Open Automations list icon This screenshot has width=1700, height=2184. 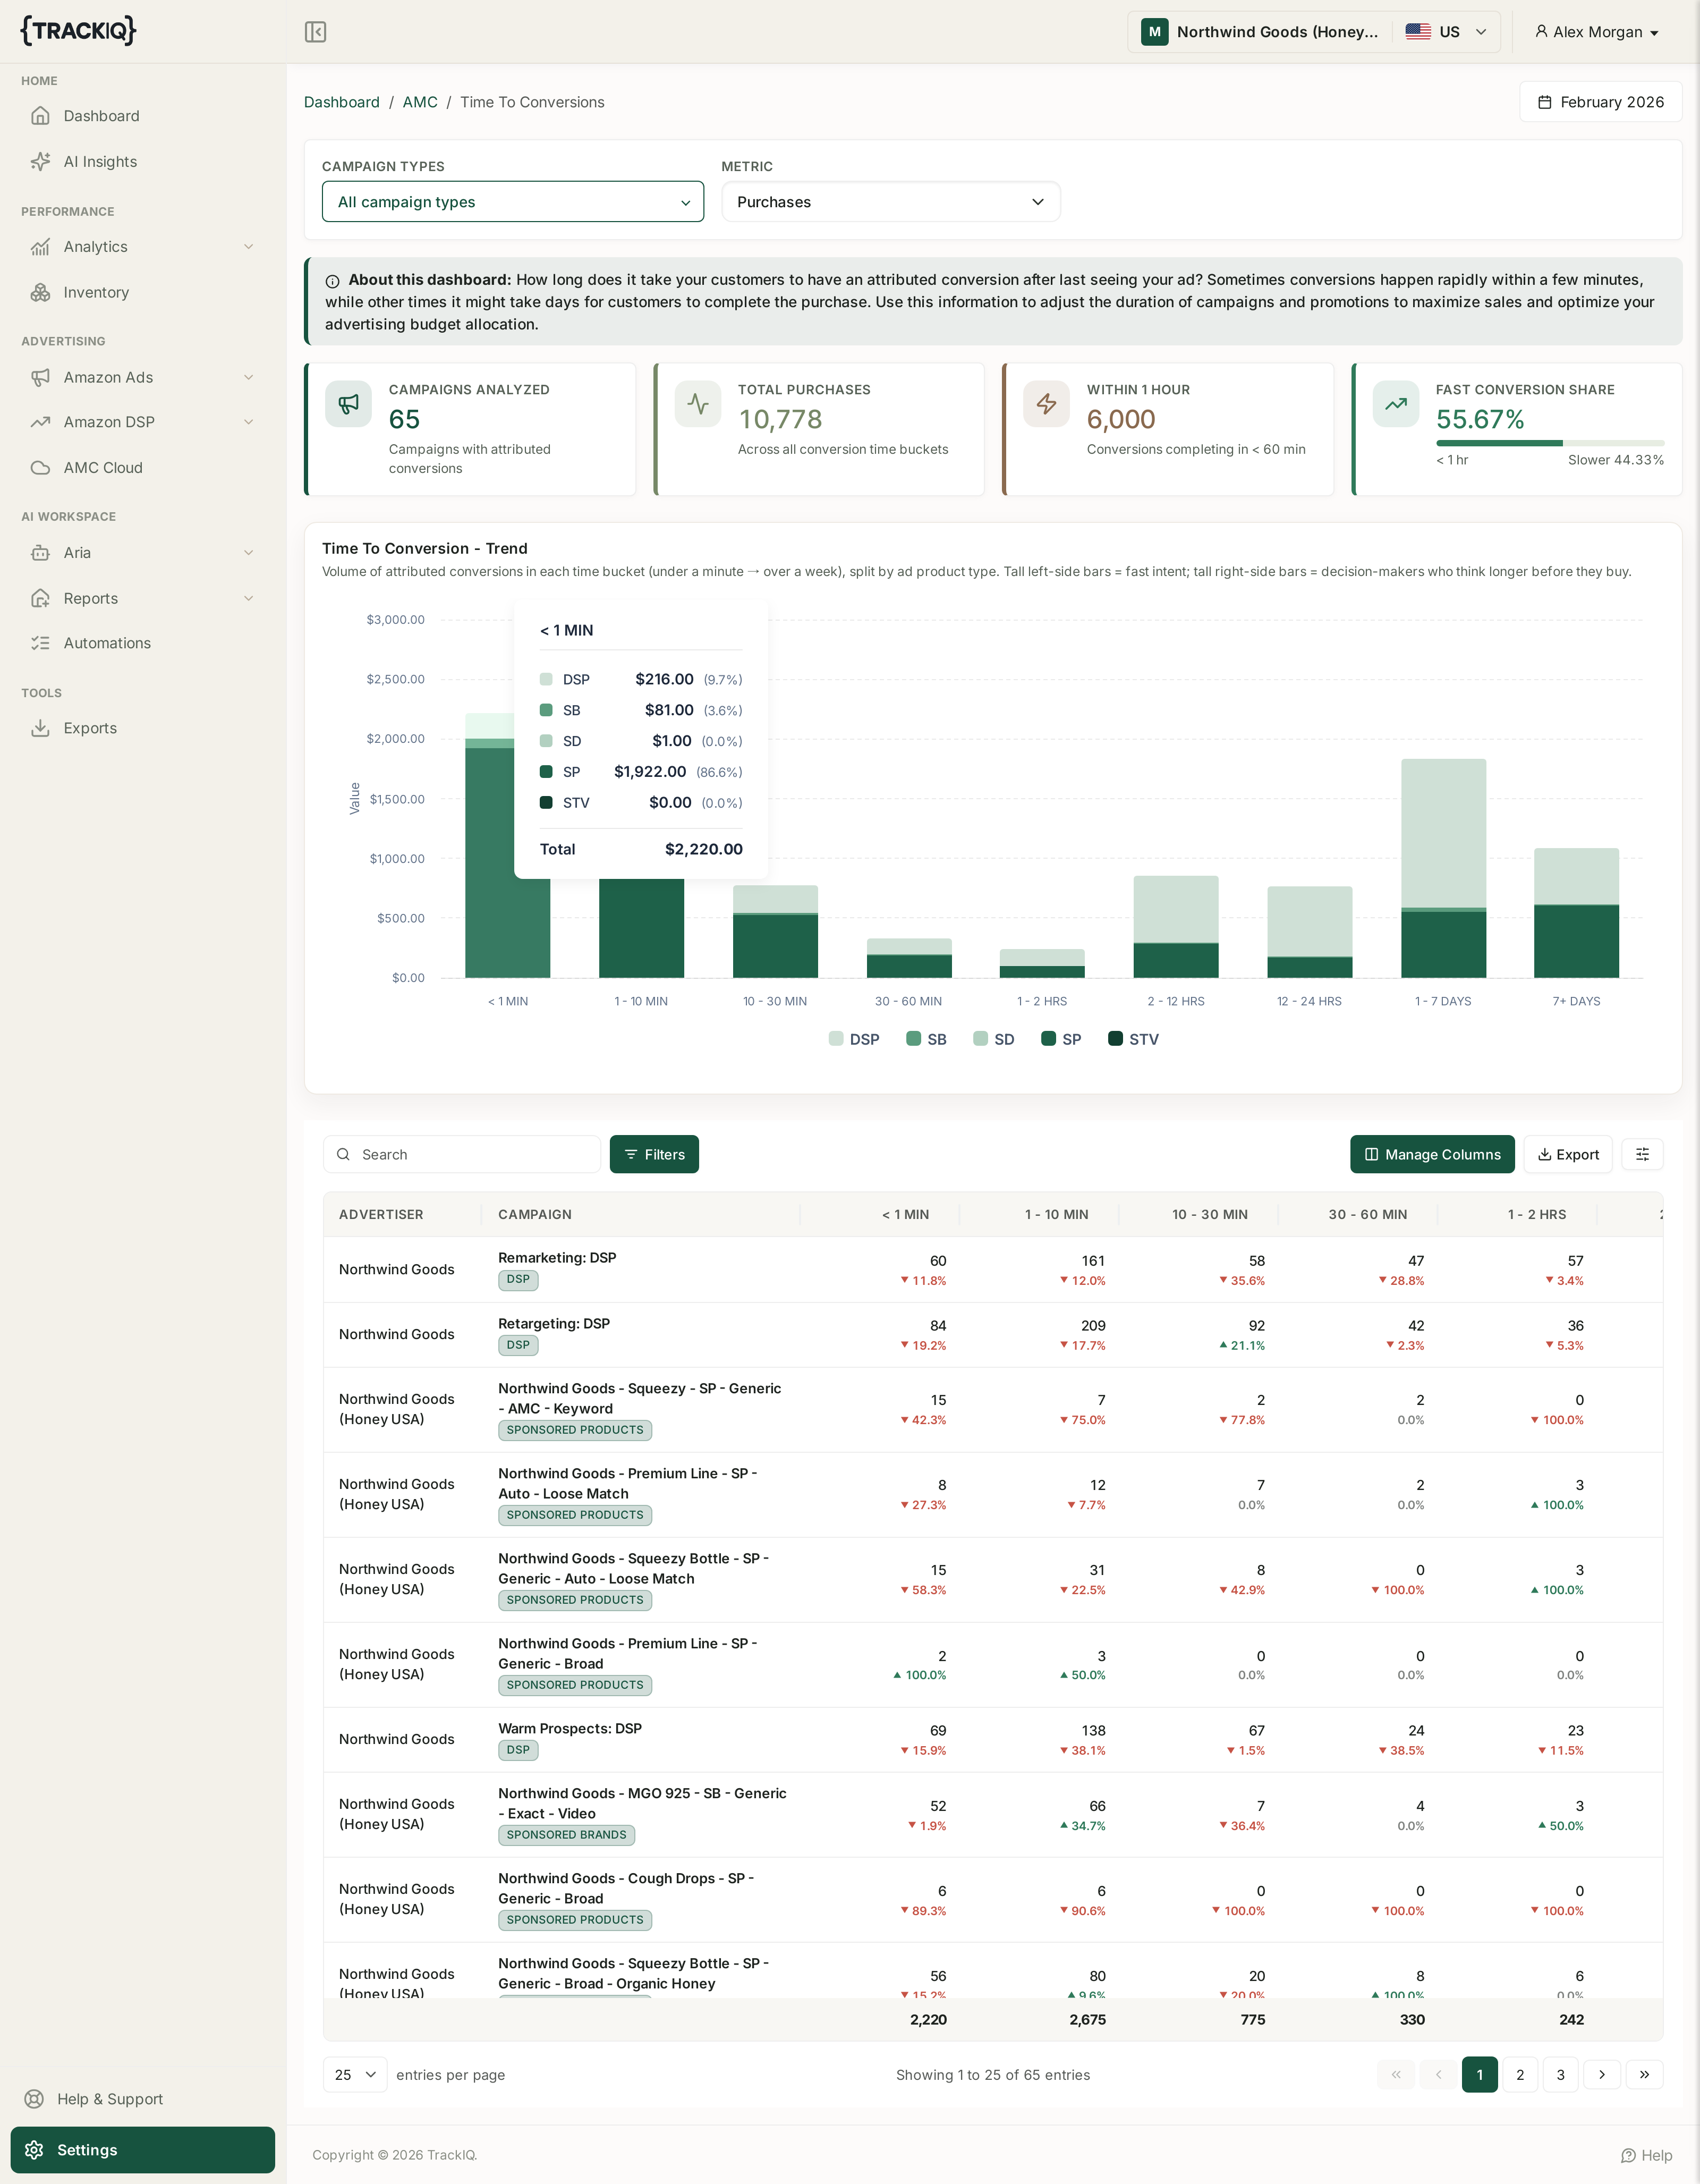pos(40,643)
